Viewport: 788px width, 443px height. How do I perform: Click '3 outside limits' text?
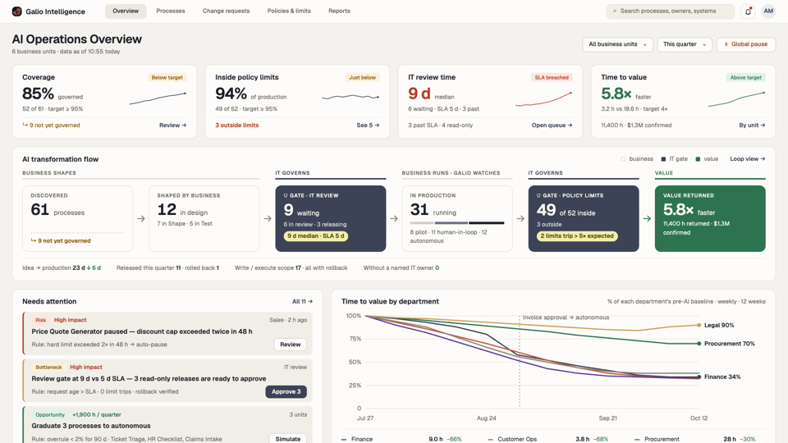tap(236, 125)
